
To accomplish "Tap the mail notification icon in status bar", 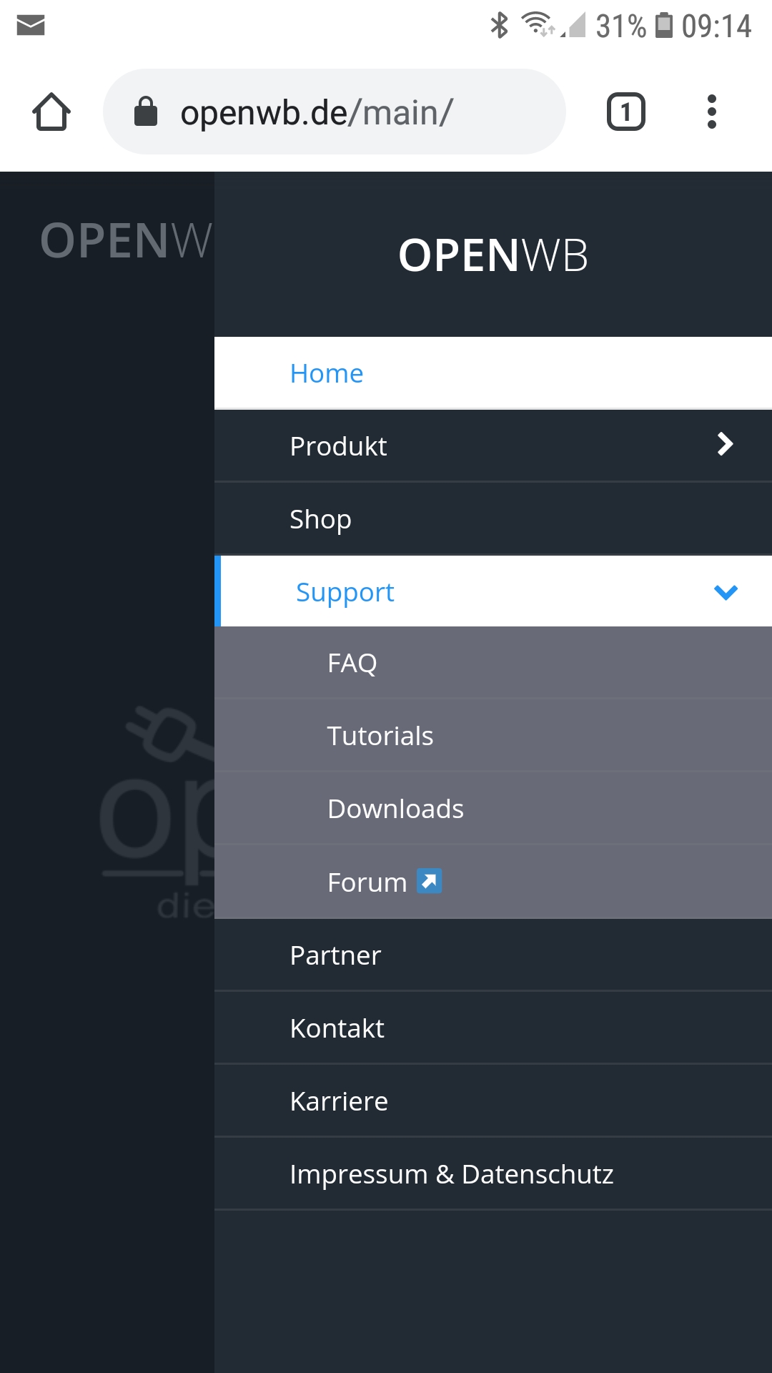I will tap(31, 26).
